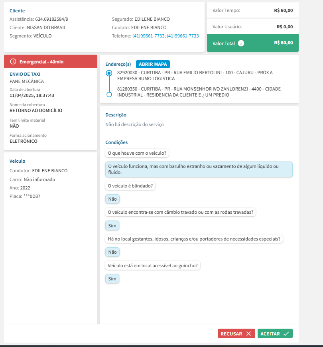This screenshot has height=347, width=323.
Task: Click the second phone number after the semicolon
Action: [x=183, y=36]
